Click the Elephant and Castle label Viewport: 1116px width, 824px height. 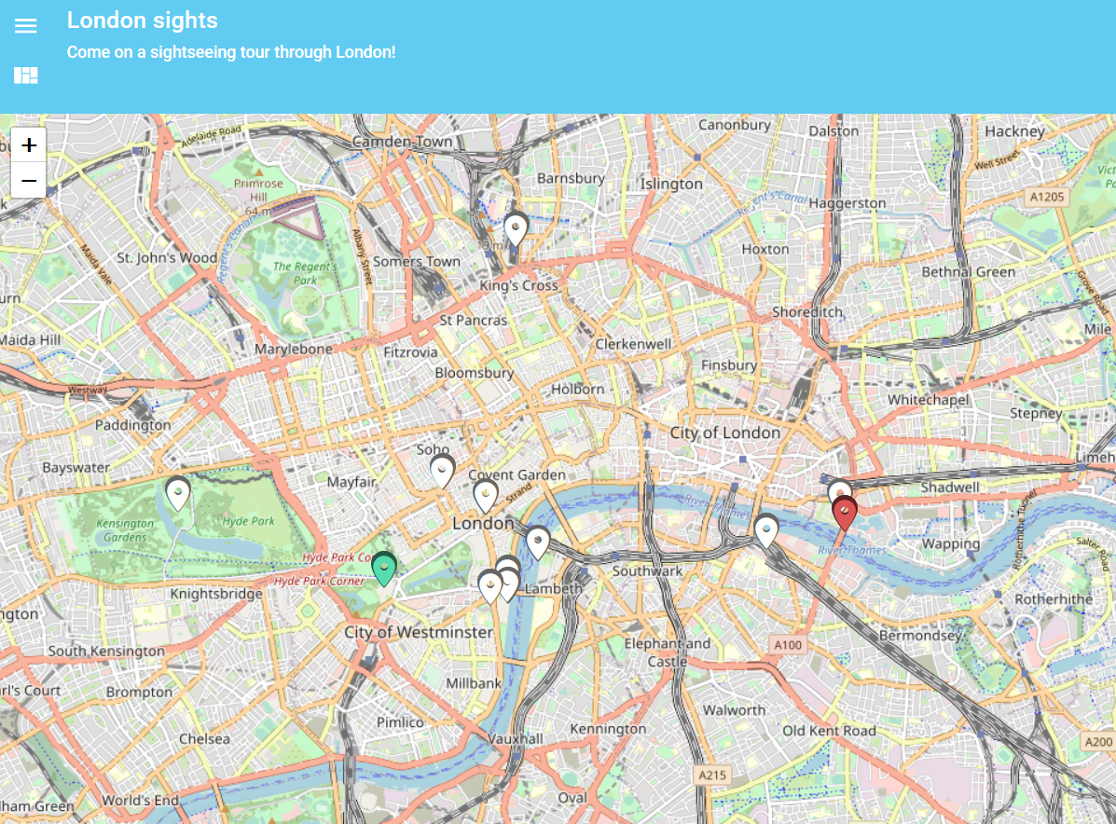click(x=667, y=652)
